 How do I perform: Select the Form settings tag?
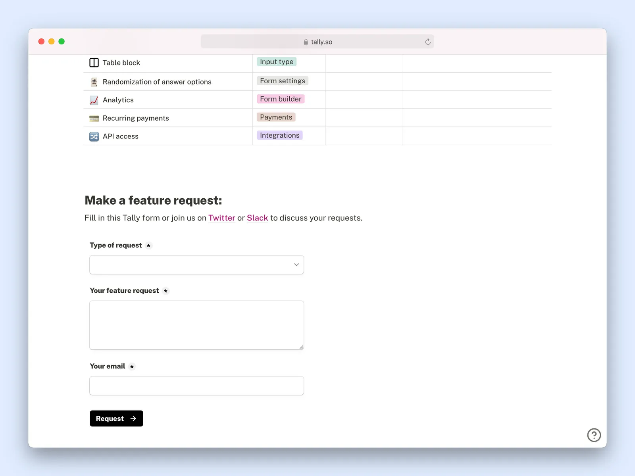(283, 81)
